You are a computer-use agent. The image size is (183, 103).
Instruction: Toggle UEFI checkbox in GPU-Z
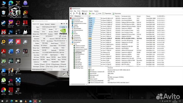pyautogui.click(x=63, y=36)
